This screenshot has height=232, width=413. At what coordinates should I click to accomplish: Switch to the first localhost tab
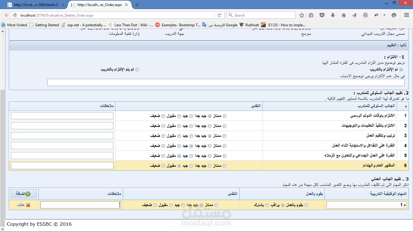36,5
